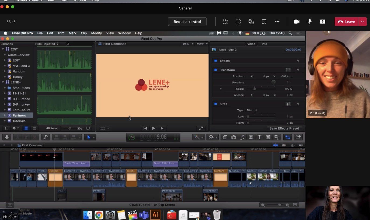Show the Titles browser
Image resolution: width=370 pixels, height=220 pixels.
click(259, 137)
